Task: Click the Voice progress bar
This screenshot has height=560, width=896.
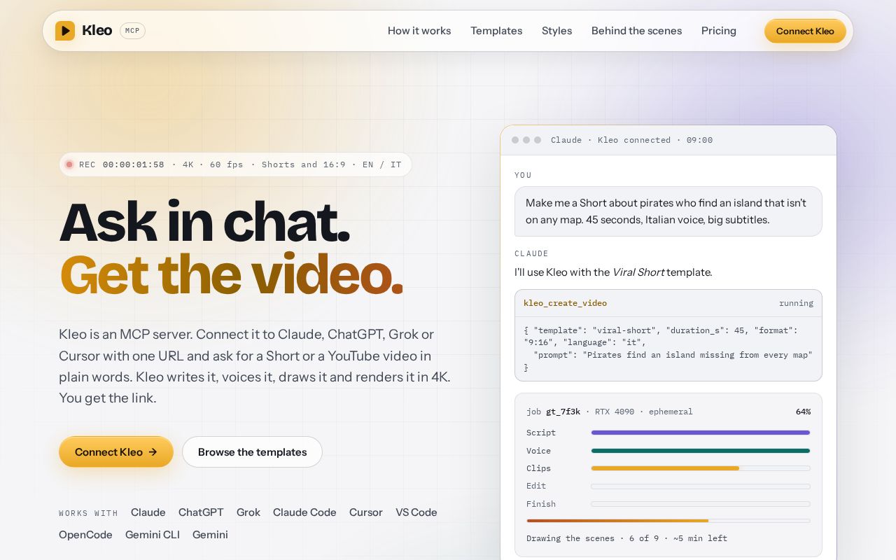Action: [x=701, y=451]
